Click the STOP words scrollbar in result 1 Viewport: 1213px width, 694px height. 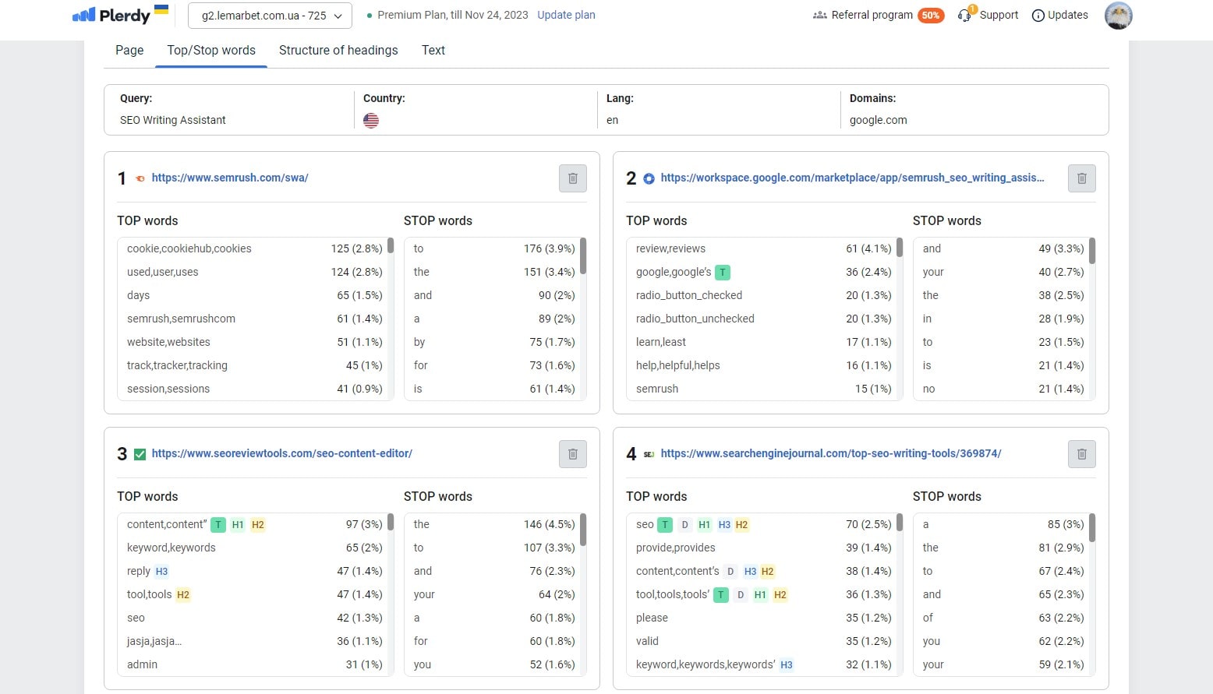click(583, 255)
